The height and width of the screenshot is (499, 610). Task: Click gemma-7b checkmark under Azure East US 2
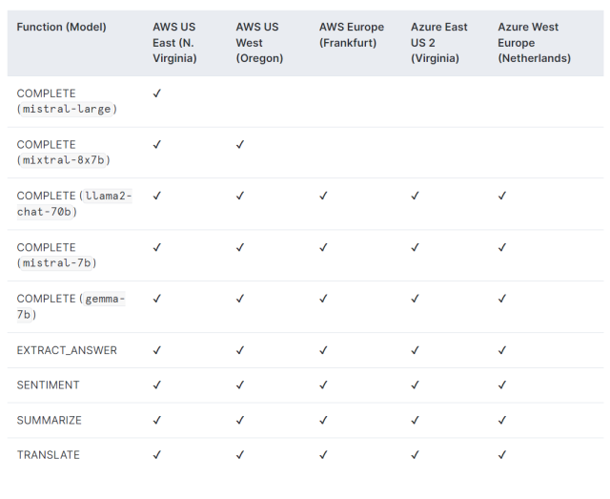click(x=416, y=299)
